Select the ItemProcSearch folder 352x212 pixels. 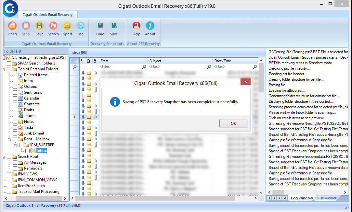[31, 186]
